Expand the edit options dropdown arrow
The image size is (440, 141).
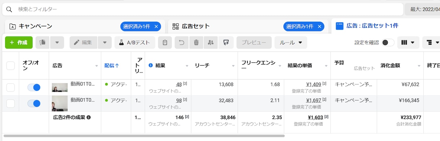click(x=105, y=43)
